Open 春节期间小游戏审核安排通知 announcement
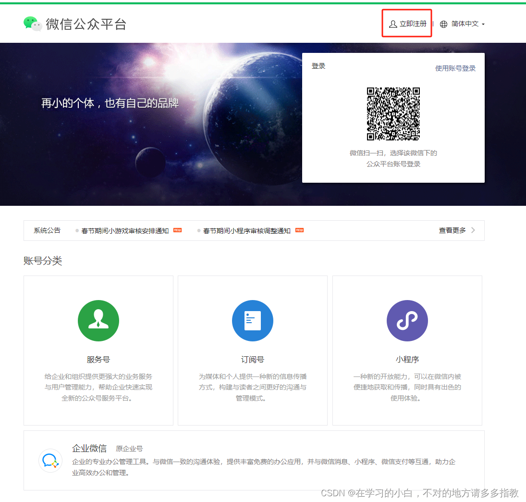The image size is (526, 502). [125, 231]
